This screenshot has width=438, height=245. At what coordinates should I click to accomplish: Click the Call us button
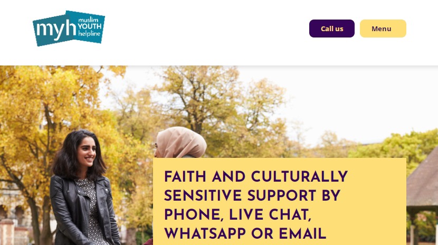point(331,29)
